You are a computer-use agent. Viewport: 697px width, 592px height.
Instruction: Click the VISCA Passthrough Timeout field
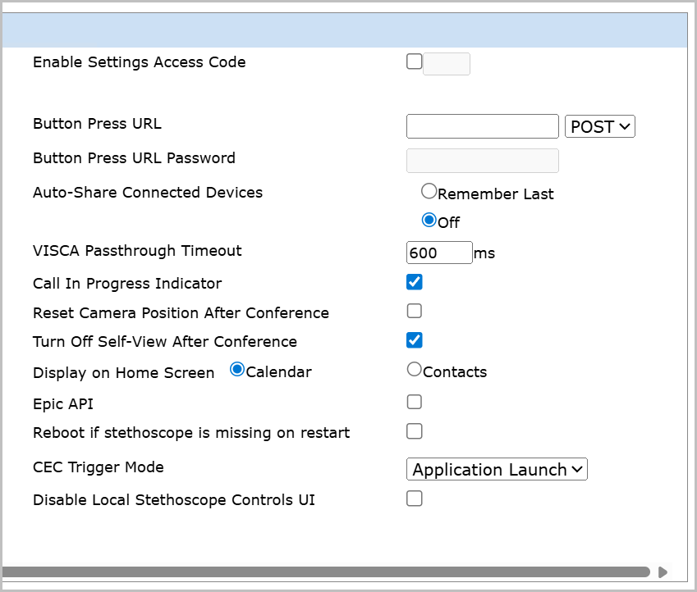[439, 253]
